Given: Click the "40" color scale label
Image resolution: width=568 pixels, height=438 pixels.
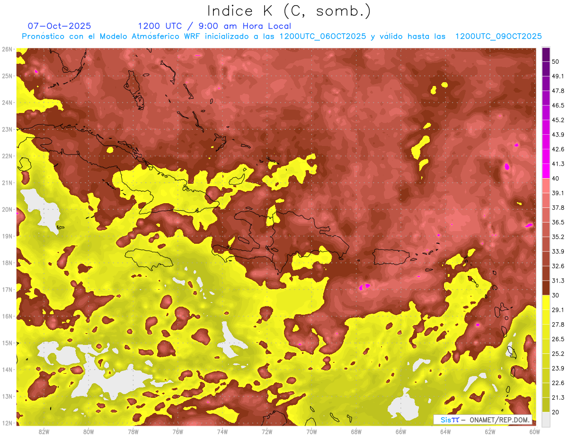Looking at the screenshot, I should [x=556, y=178].
